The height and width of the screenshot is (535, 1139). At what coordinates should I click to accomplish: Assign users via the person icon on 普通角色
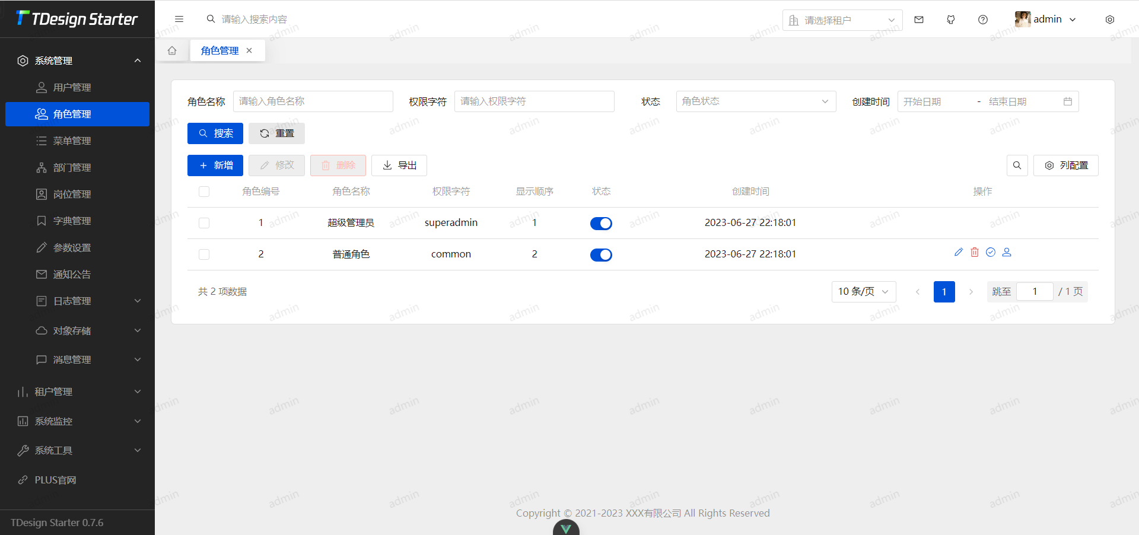[1007, 252]
